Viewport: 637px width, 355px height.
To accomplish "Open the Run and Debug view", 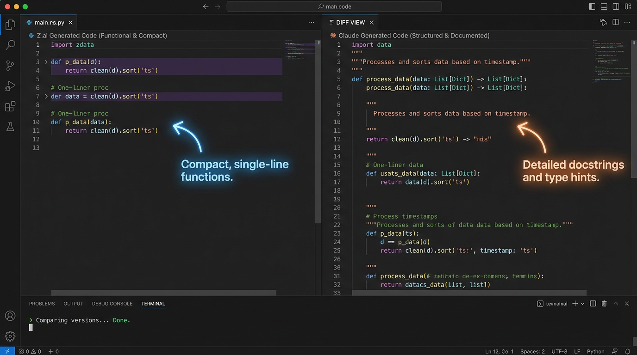I will (10, 86).
